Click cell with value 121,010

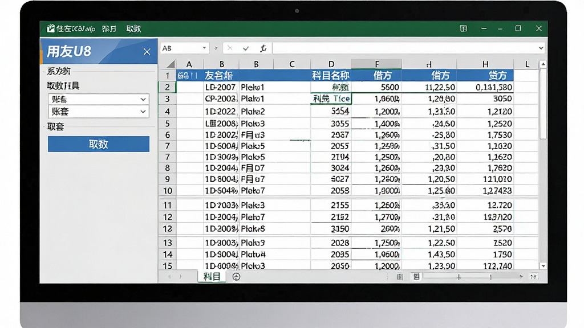click(485, 179)
